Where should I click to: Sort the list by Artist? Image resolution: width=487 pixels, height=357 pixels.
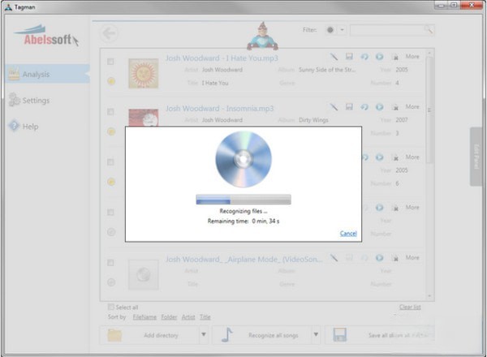[x=188, y=317]
